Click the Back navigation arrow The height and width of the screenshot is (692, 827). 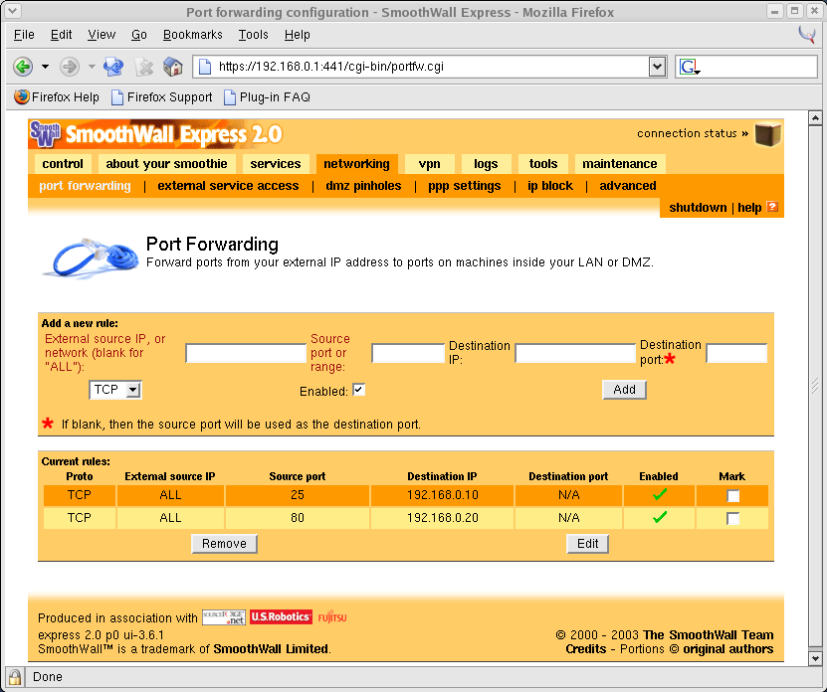point(23,67)
